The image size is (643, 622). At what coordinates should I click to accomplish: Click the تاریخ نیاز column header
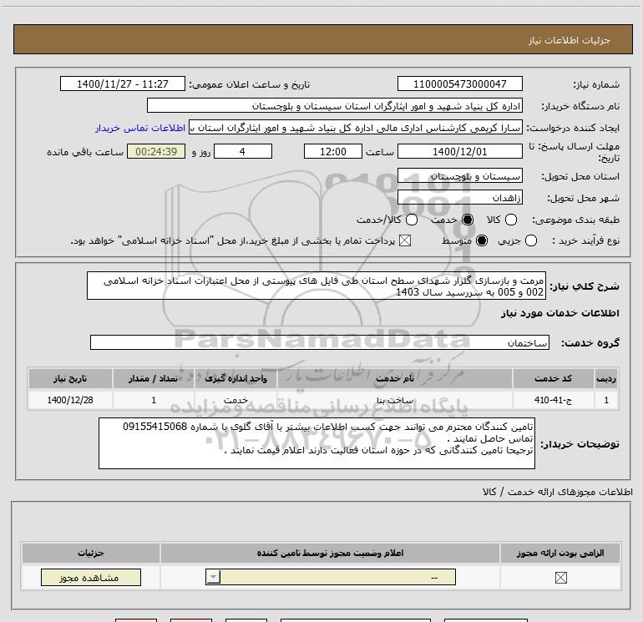point(70,378)
